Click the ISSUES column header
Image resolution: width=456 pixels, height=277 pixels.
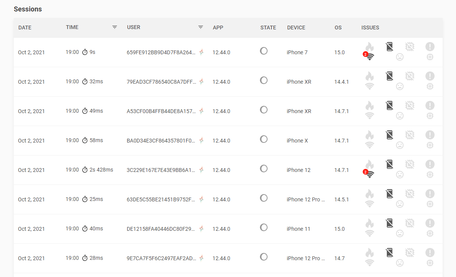point(370,28)
